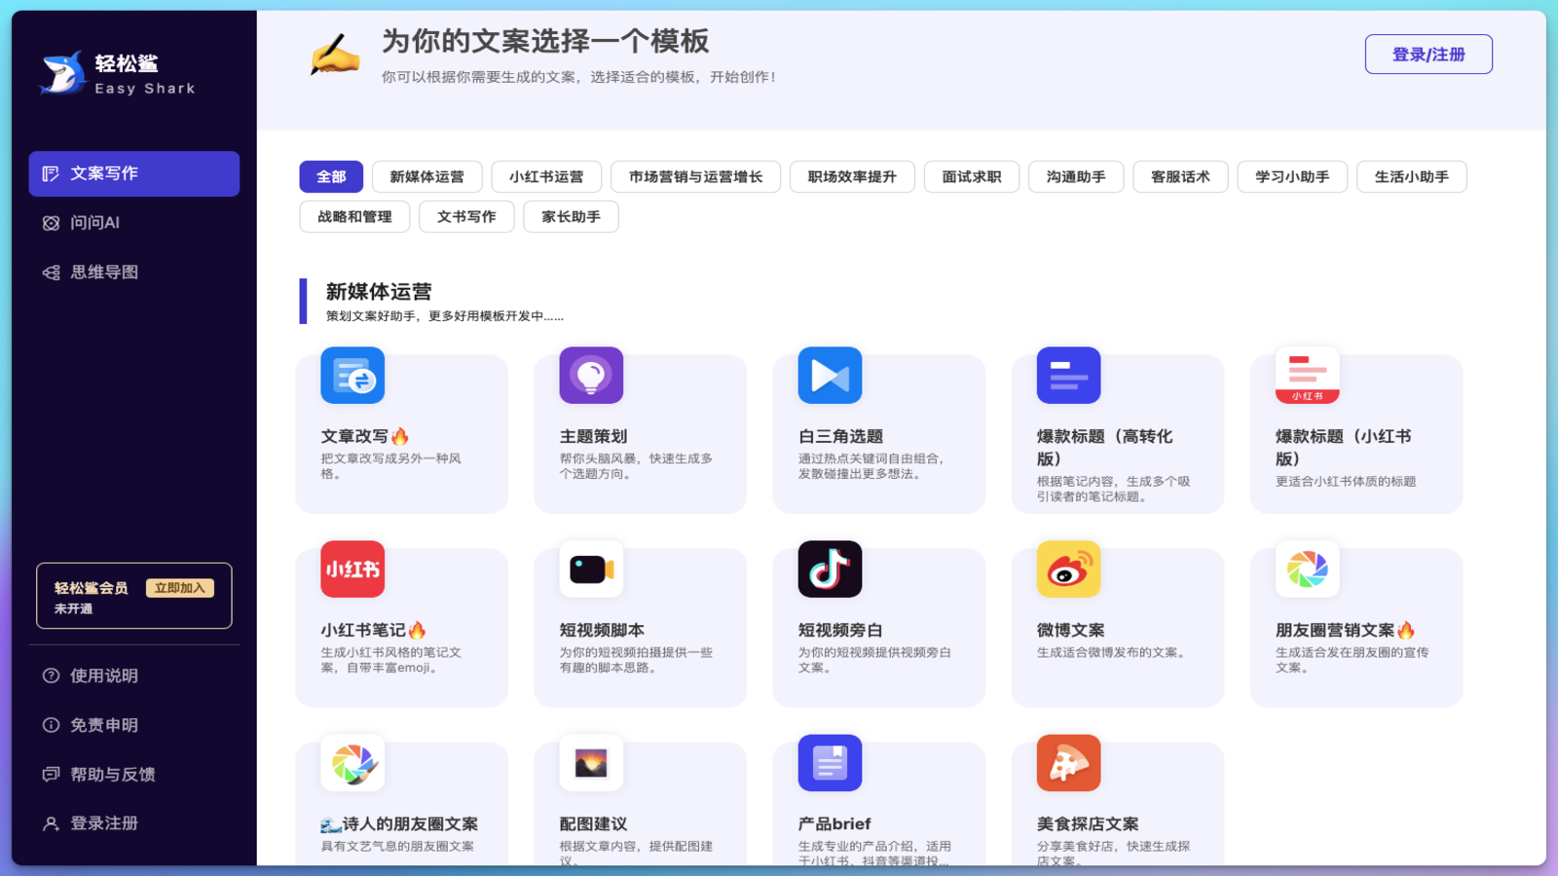Select 职场效率提升 filter tag
Viewport: 1558px width, 876px height.
point(852,176)
